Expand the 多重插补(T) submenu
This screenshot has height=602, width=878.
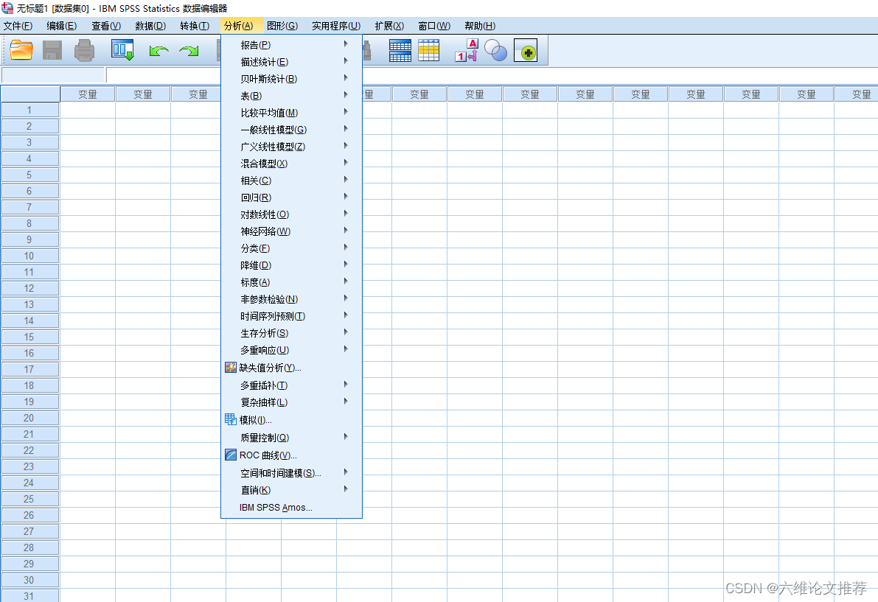[292, 385]
